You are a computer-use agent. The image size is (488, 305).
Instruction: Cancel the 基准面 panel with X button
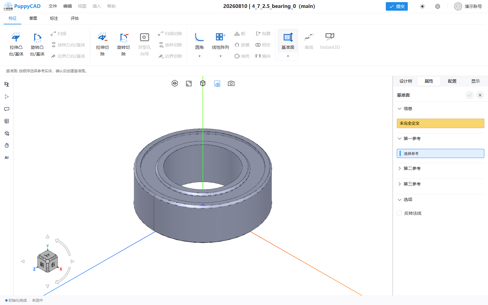tap(480, 95)
